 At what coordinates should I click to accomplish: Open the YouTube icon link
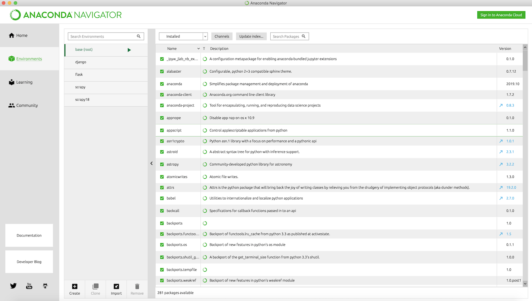[x=29, y=286]
